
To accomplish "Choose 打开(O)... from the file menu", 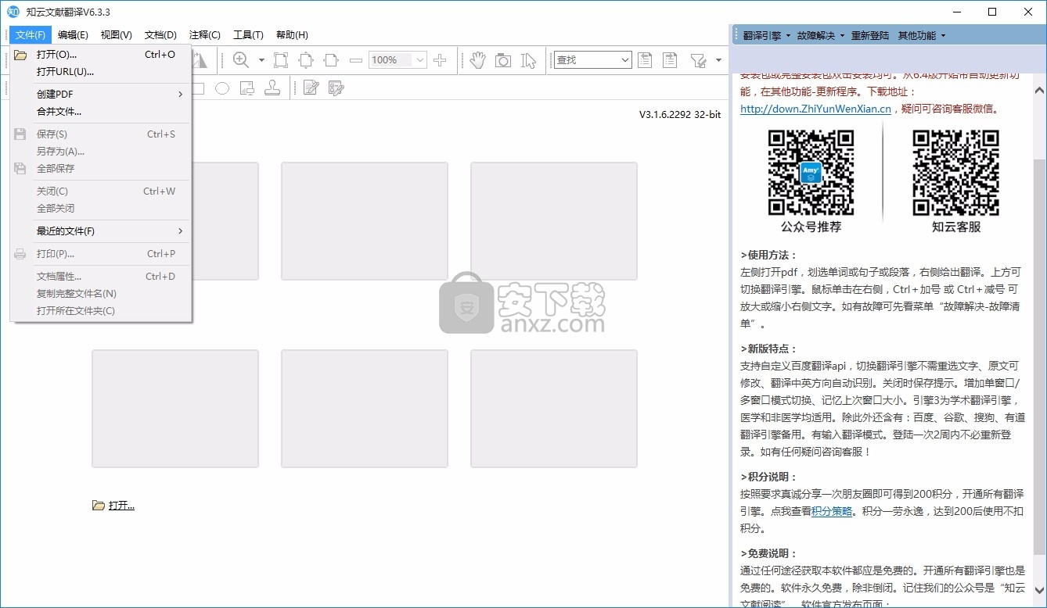I will click(101, 55).
